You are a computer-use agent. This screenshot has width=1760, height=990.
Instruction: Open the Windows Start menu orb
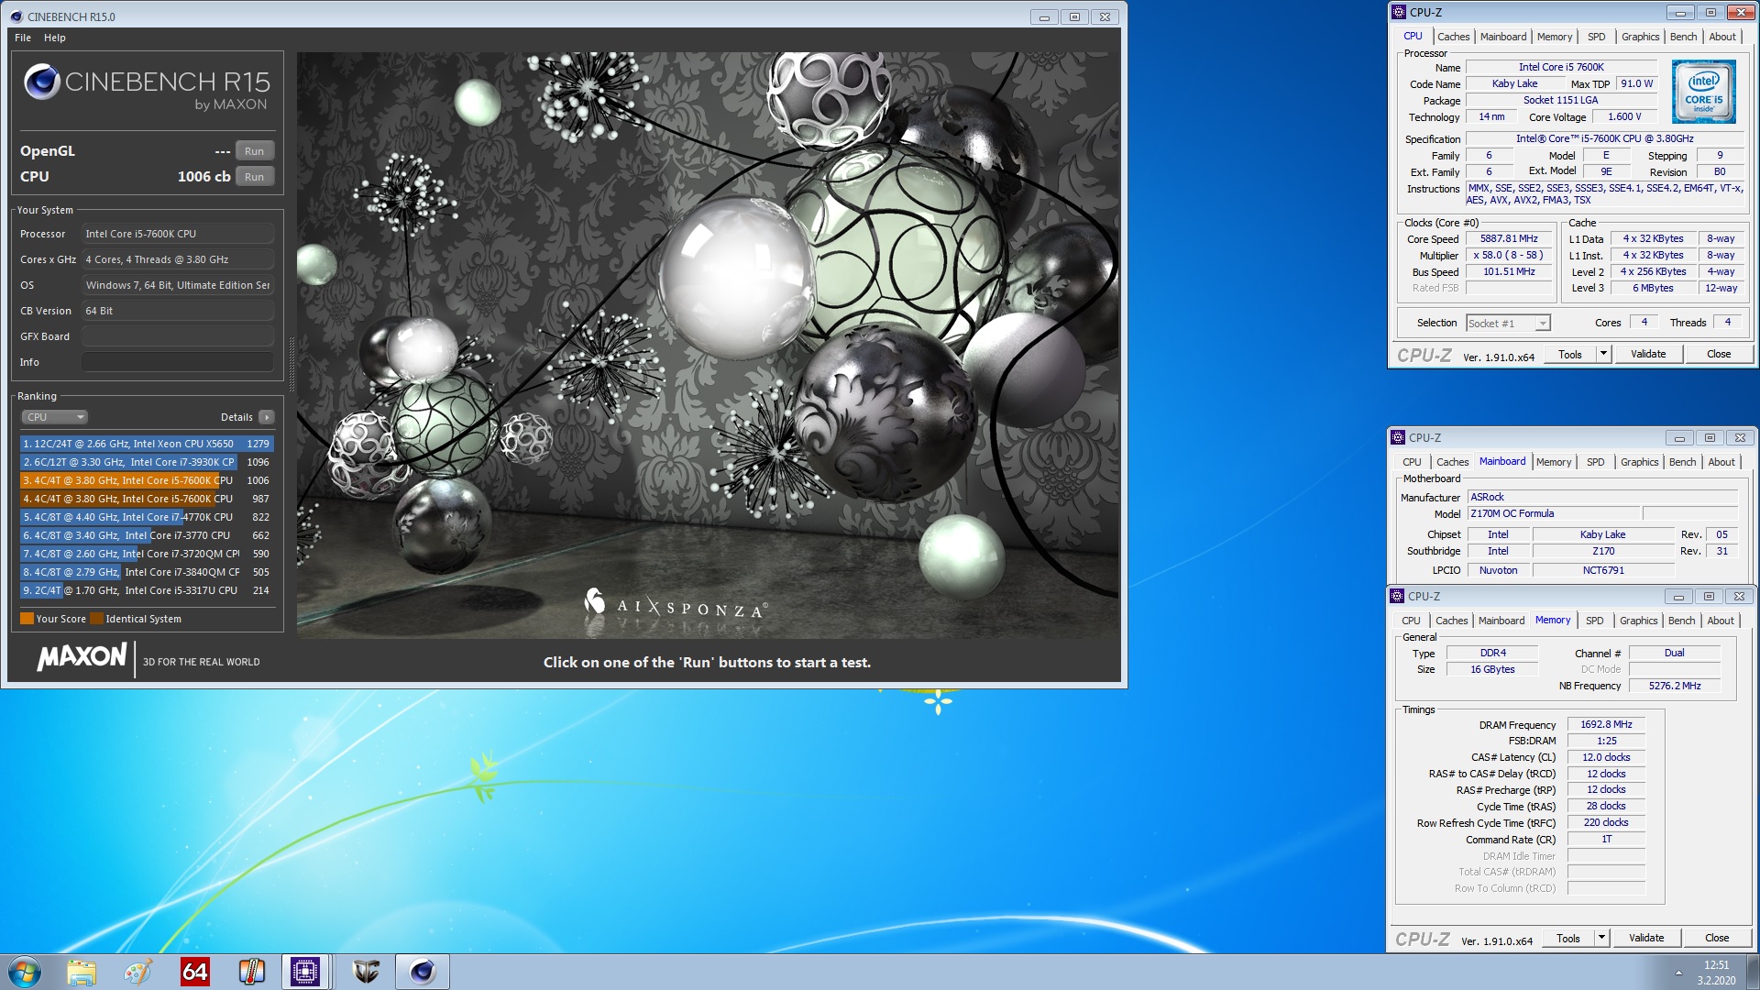[x=25, y=972]
